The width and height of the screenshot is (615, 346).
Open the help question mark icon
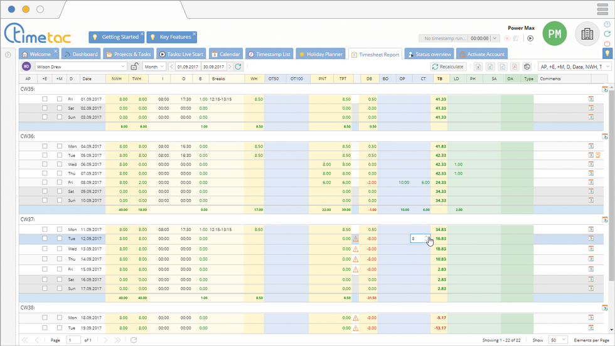(x=607, y=24)
